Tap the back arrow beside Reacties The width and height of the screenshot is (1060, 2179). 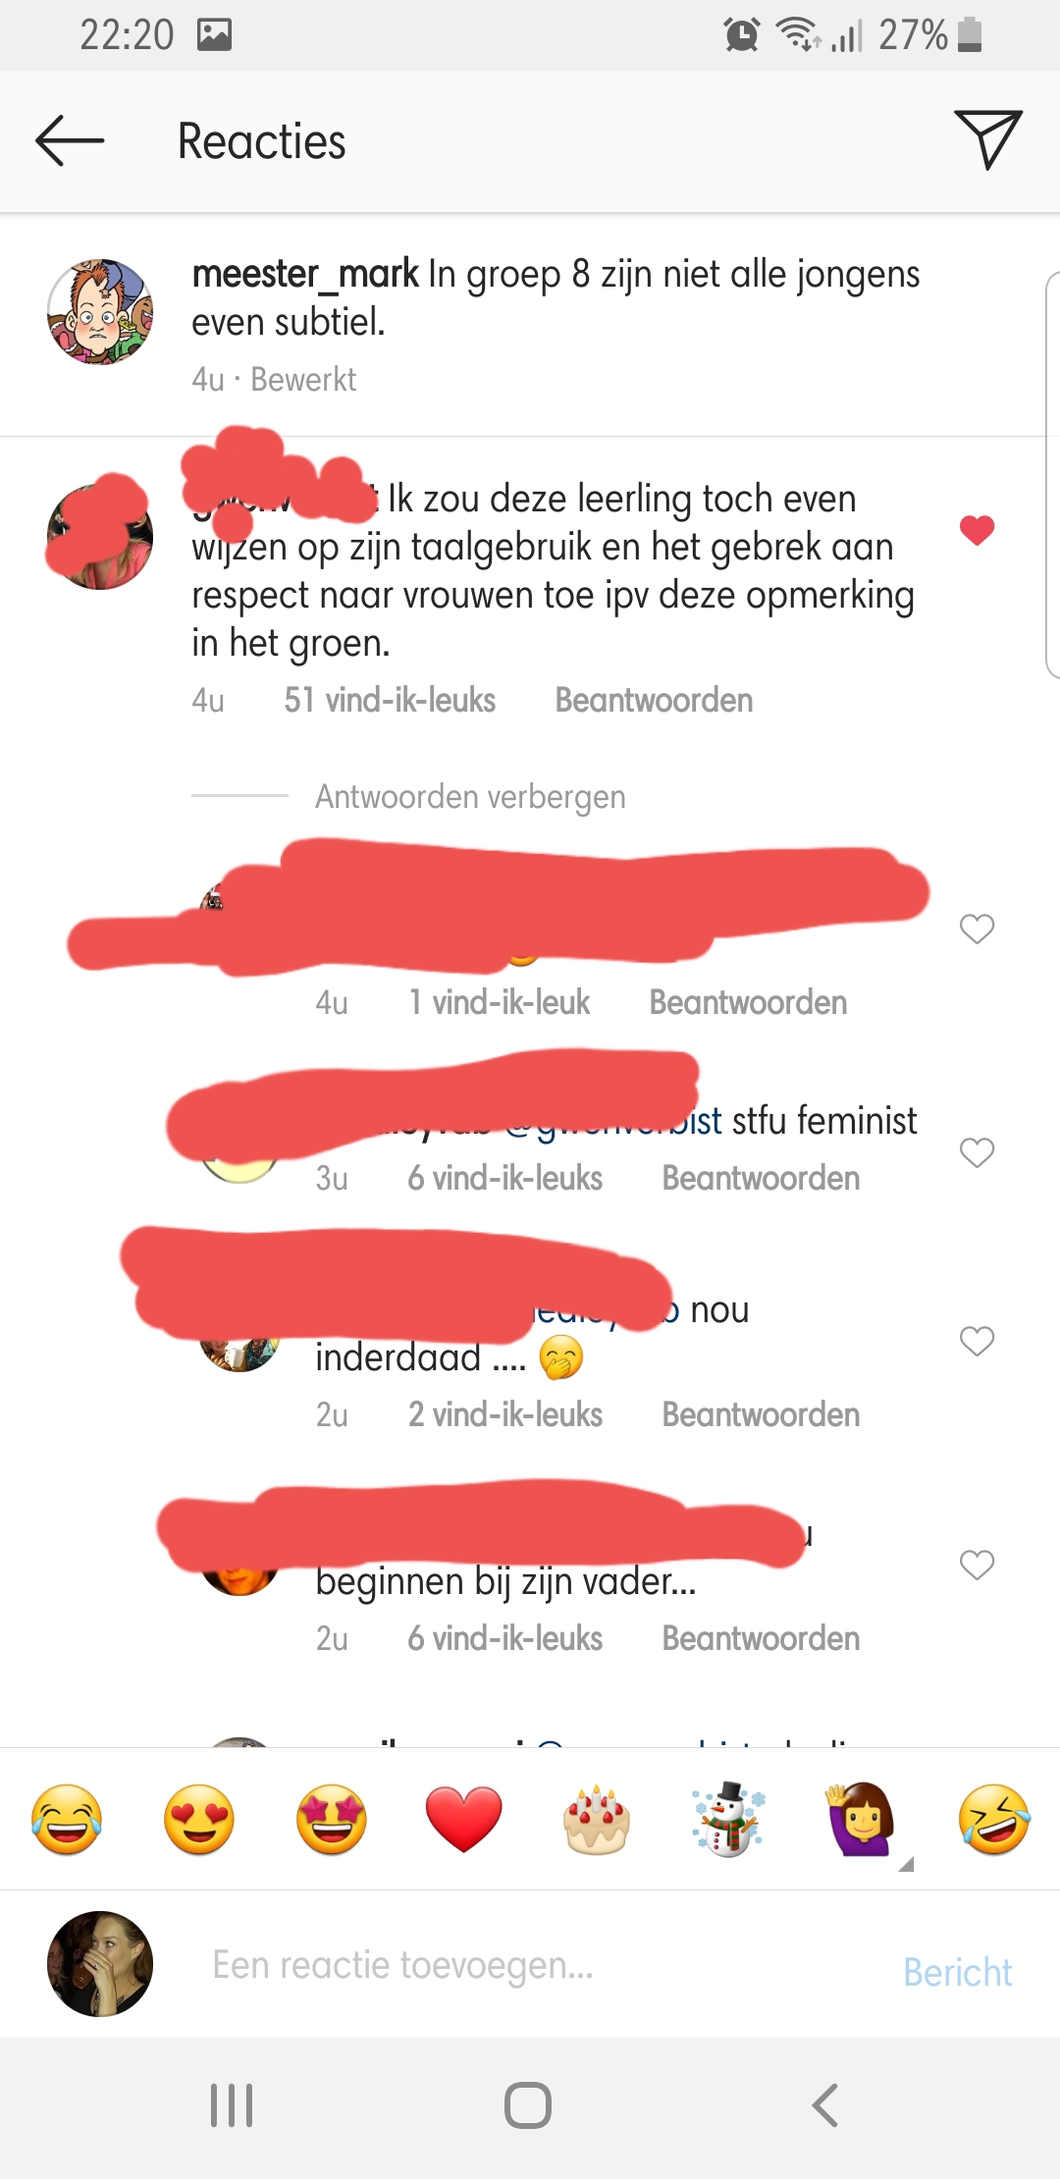(x=70, y=141)
